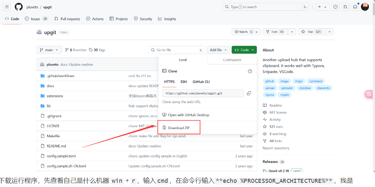This screenshot has height=187, width=375.
Task: Switch to the Insights tab
Action: coord(167,19)
